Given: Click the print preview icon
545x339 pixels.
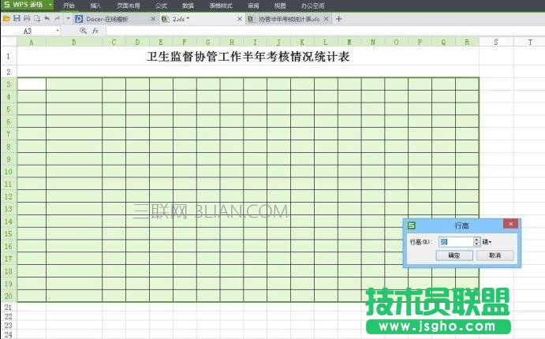Looking at the screenshot, I should [x=37, y=18].
